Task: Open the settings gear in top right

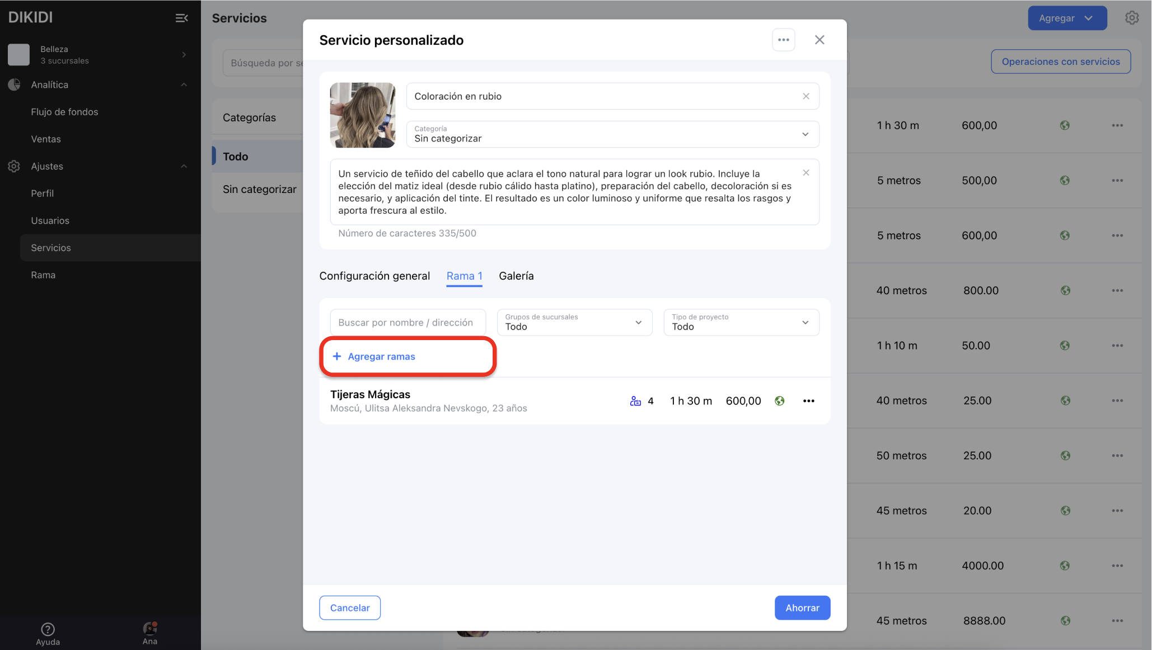Action: click(1131, 18)
